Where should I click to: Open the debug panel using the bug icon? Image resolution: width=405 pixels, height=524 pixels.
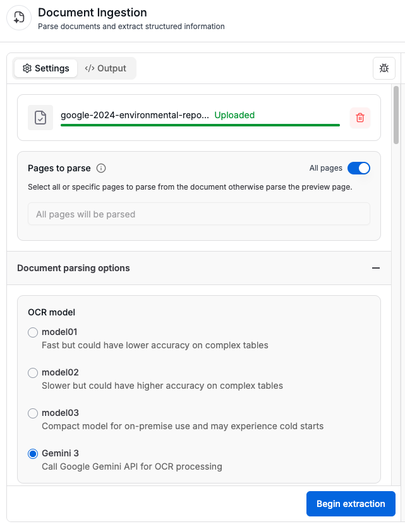click(384, 68)
